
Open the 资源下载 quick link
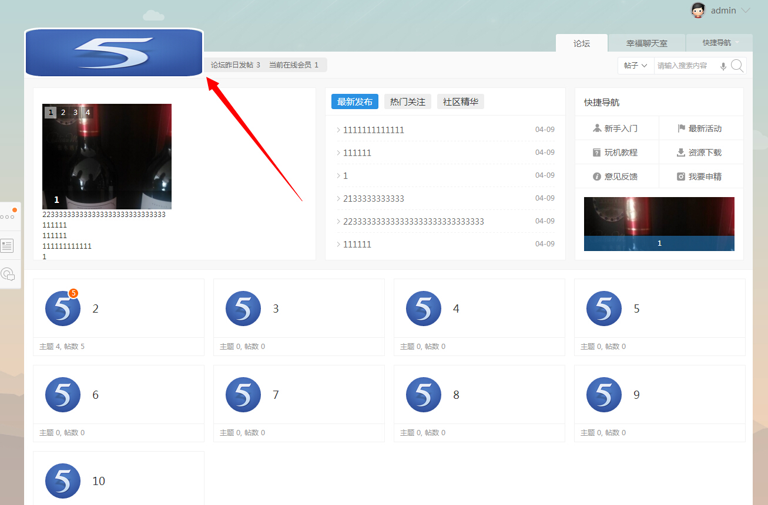pos(705,152)
